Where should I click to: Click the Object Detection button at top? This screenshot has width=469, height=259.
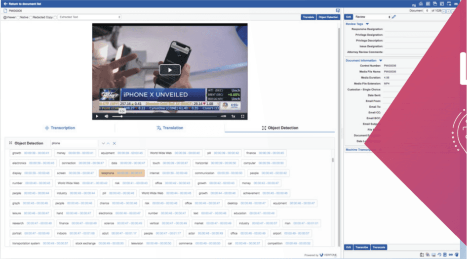(x=328, y=17)
